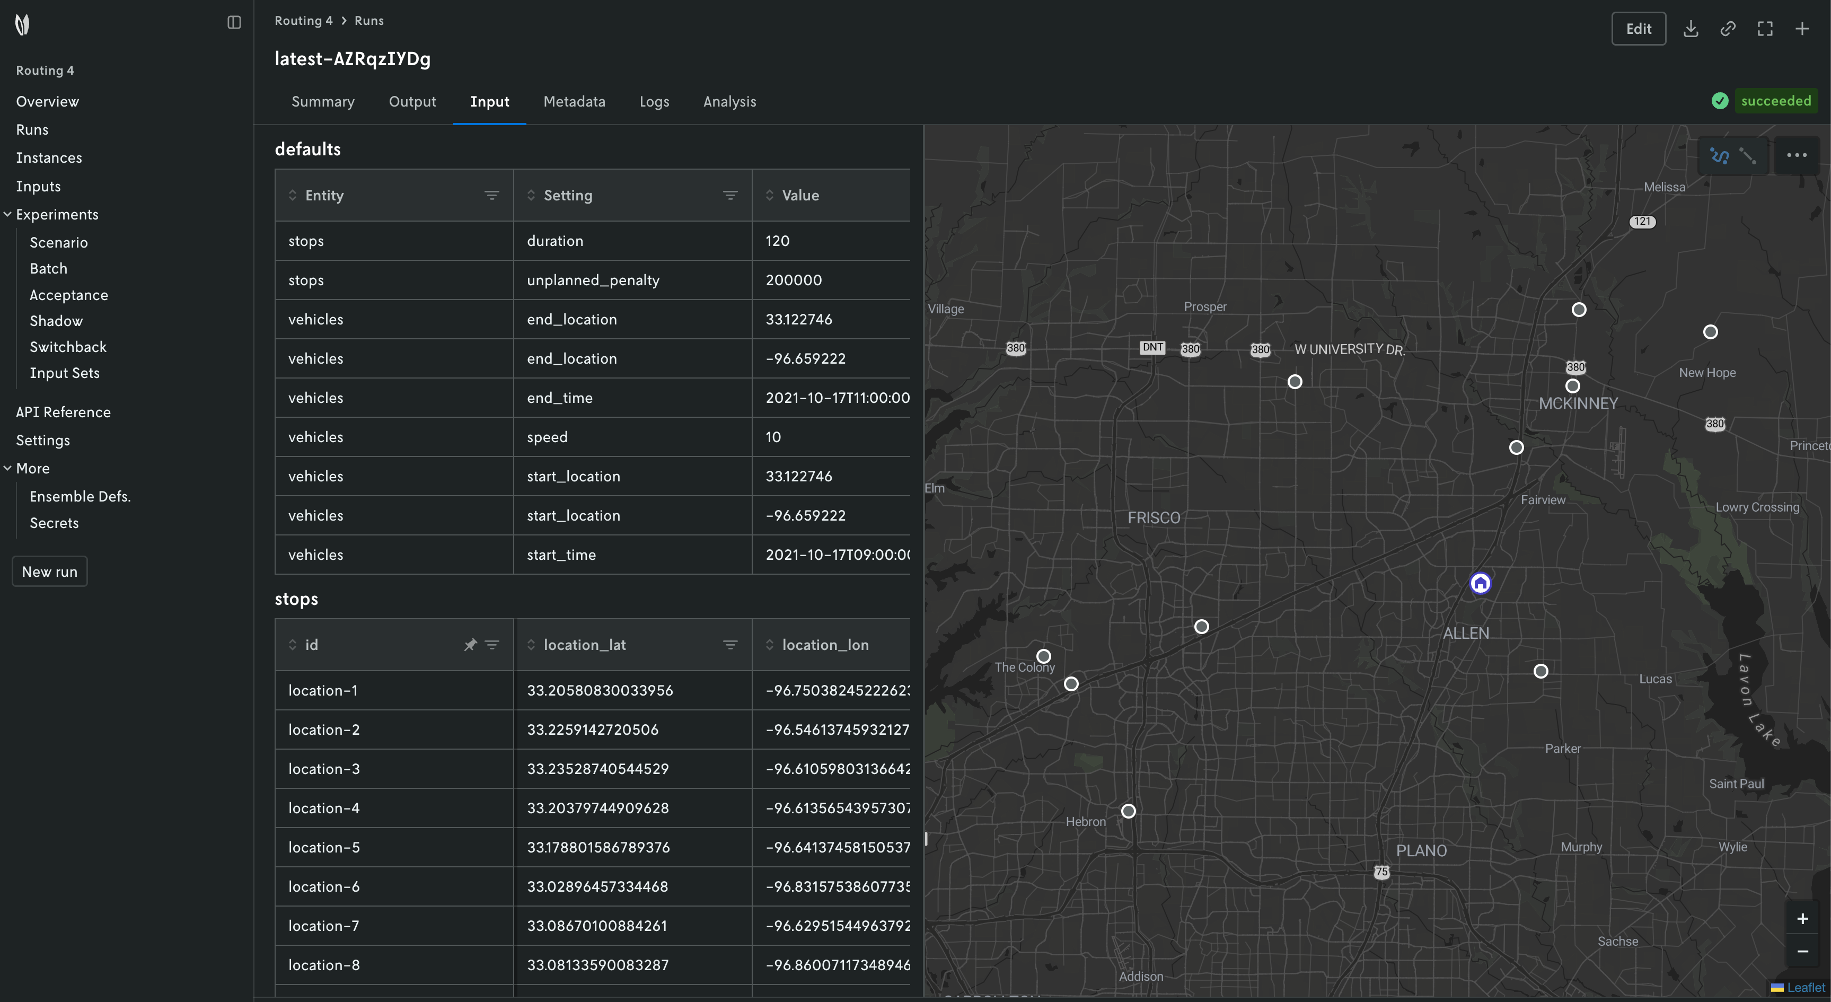Screen dimensions: 1831x1002
Task: Open Runs in the sidebar
Action: pyautogui.click(x=32, y=130)
